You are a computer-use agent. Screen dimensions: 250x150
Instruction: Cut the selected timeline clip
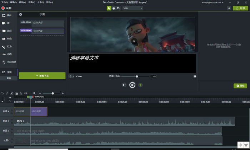tap(12, 93)
